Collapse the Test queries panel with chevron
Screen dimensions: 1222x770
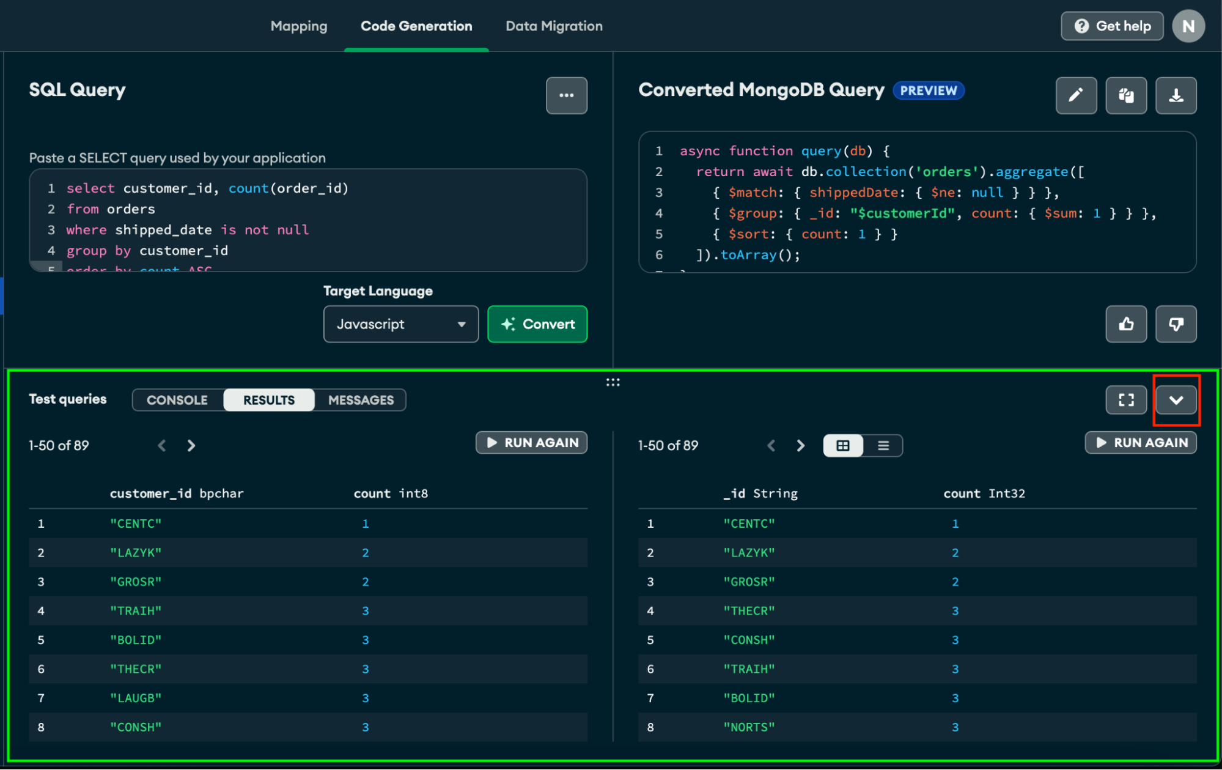click(1176, 400)
